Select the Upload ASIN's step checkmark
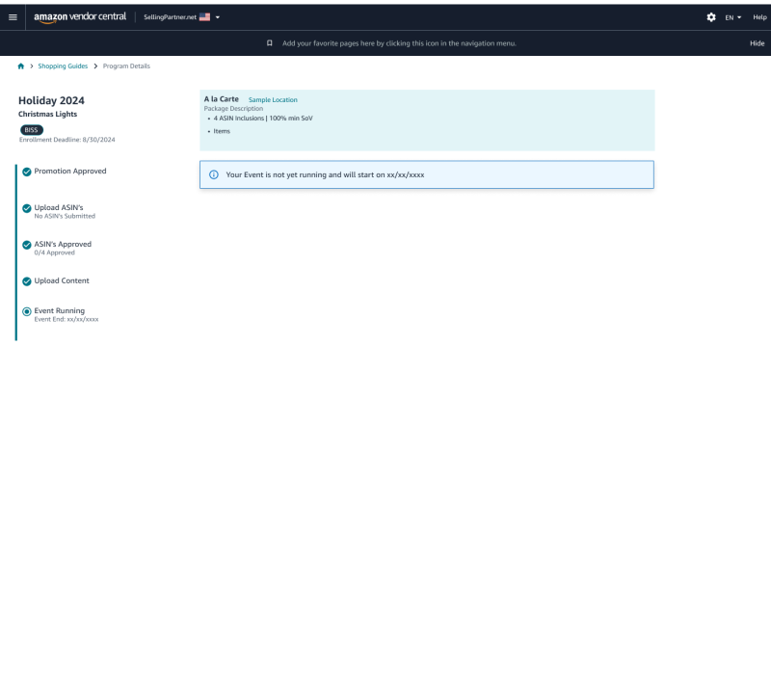Image resolution: width=771 pixels, height=691 pixels. tap(27, 208)
